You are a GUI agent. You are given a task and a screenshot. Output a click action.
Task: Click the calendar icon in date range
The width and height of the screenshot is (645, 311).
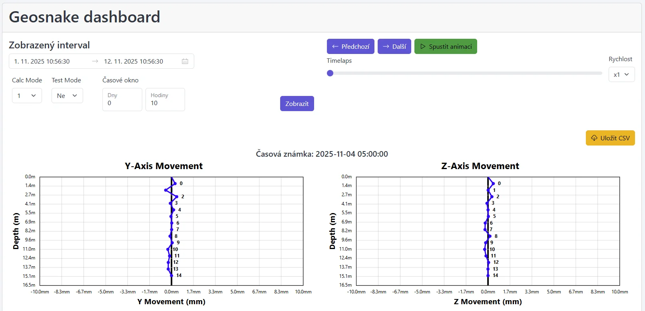(185, 61)
